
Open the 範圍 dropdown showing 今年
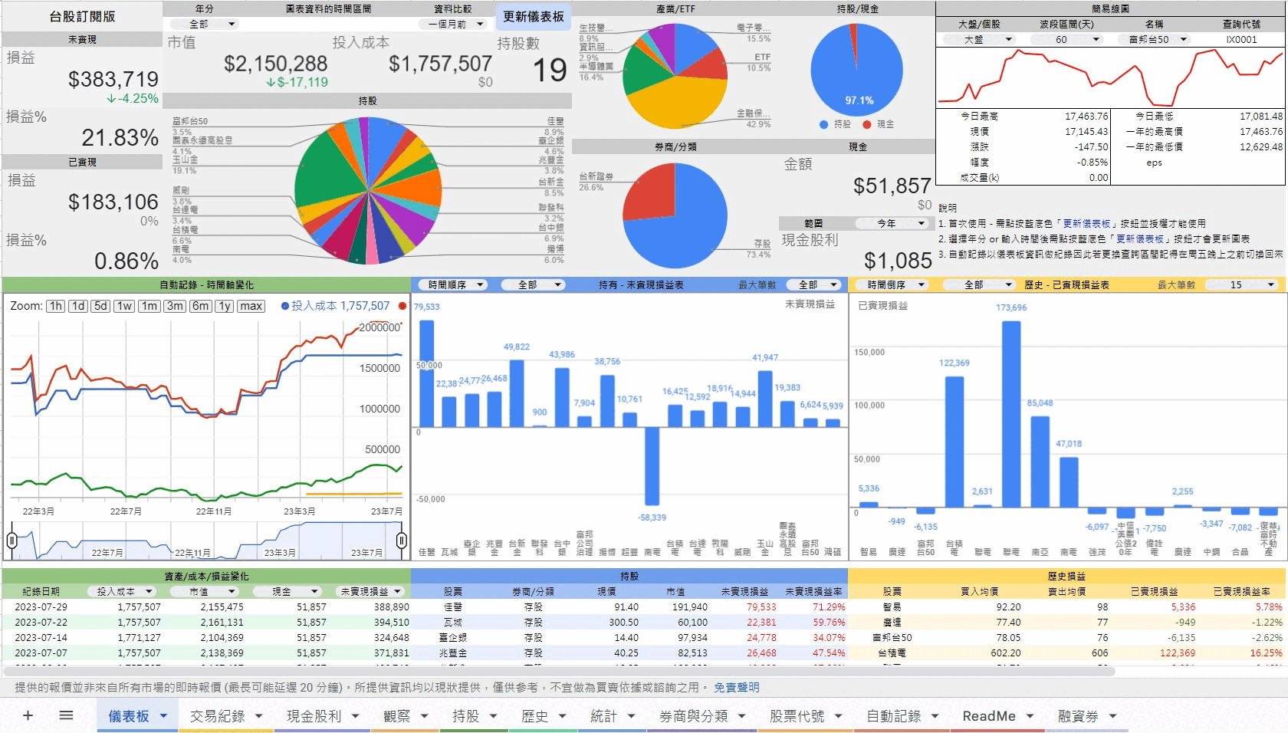point(921,224)
